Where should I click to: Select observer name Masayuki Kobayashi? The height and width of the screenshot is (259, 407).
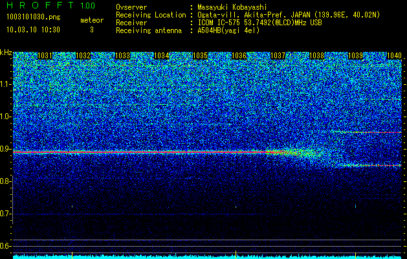tap(232, 8)
